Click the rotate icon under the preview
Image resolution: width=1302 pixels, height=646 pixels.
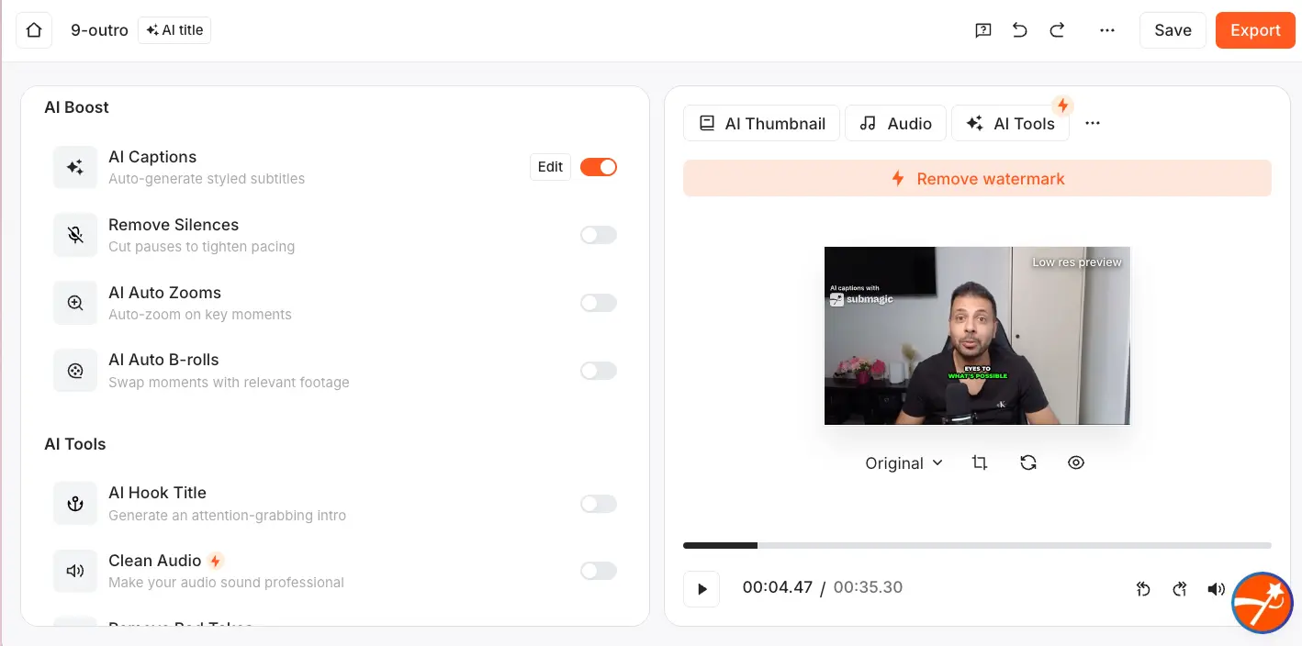click(1028, 462)
